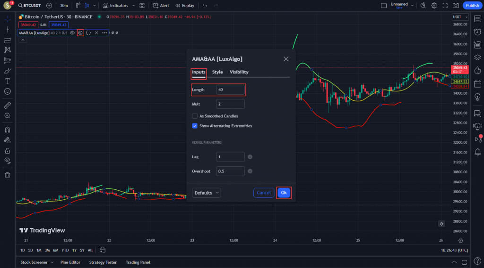Expand the Stock Screener dropdown
The height and width of the screenshot is (268, 484).
[52, 262]
